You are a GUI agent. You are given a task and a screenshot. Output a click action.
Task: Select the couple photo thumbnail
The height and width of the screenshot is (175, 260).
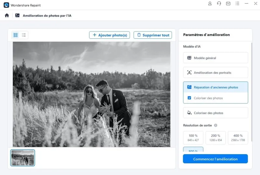[x=23, y=158]
